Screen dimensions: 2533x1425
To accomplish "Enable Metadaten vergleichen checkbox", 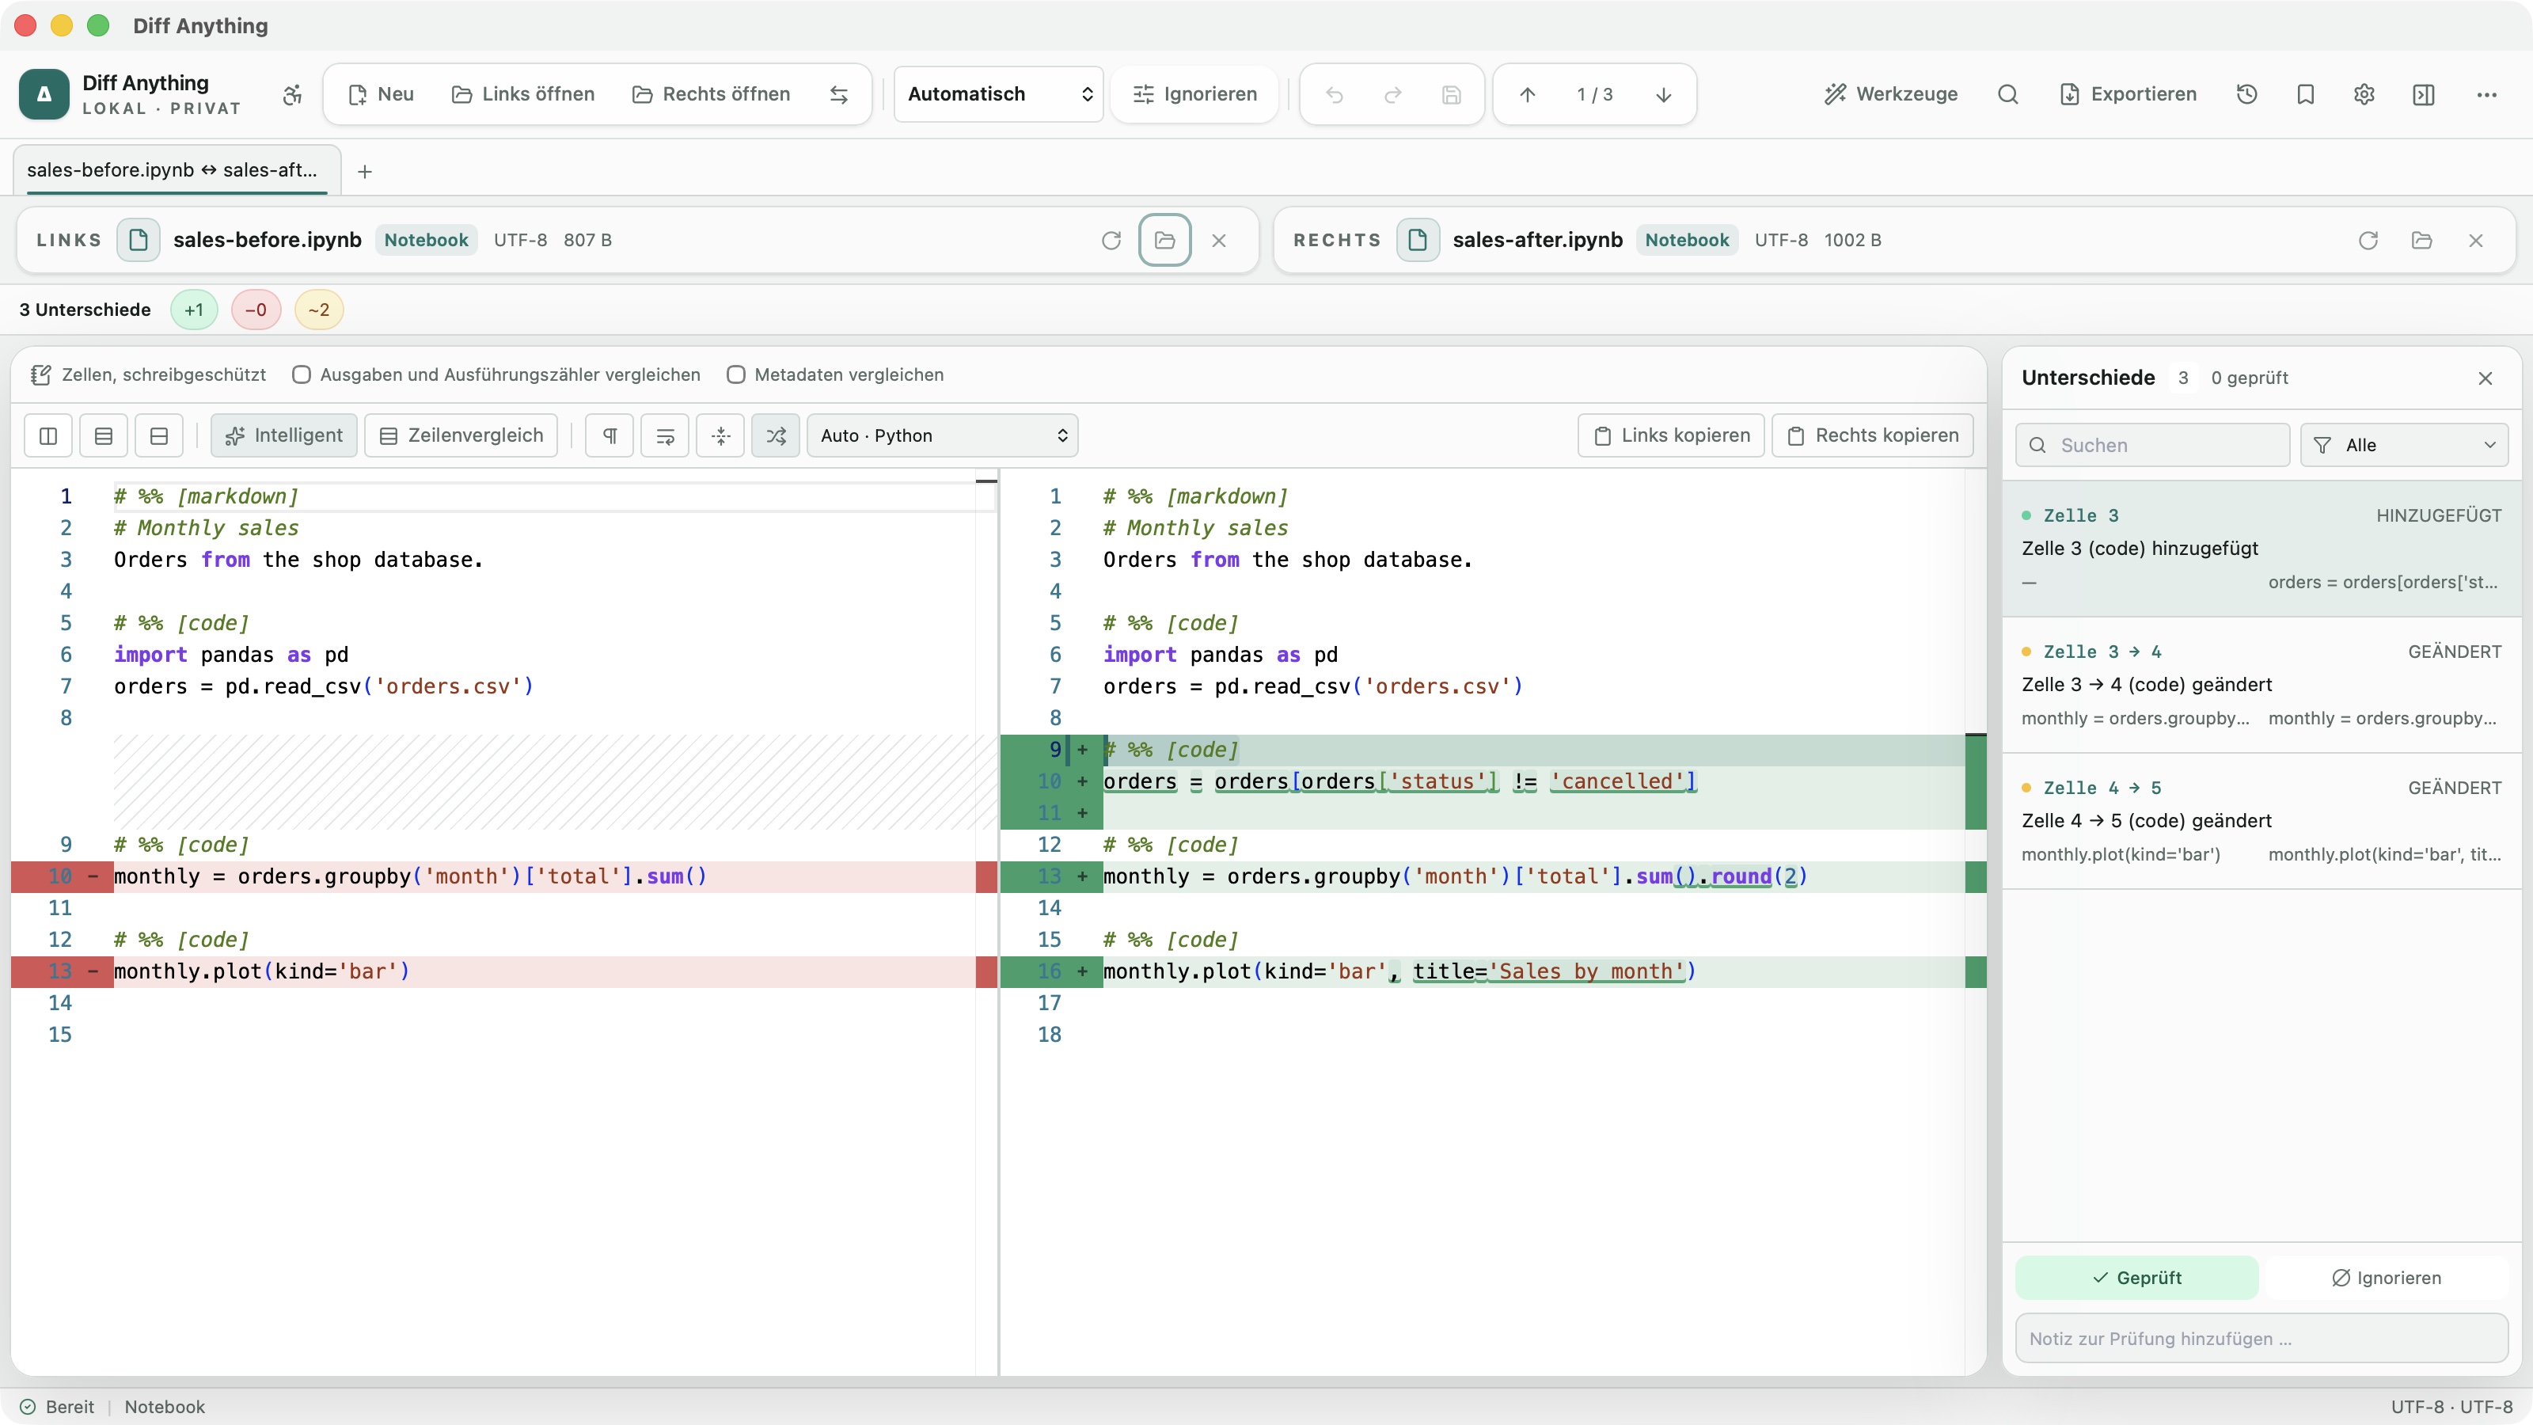I will click(735, 374).
